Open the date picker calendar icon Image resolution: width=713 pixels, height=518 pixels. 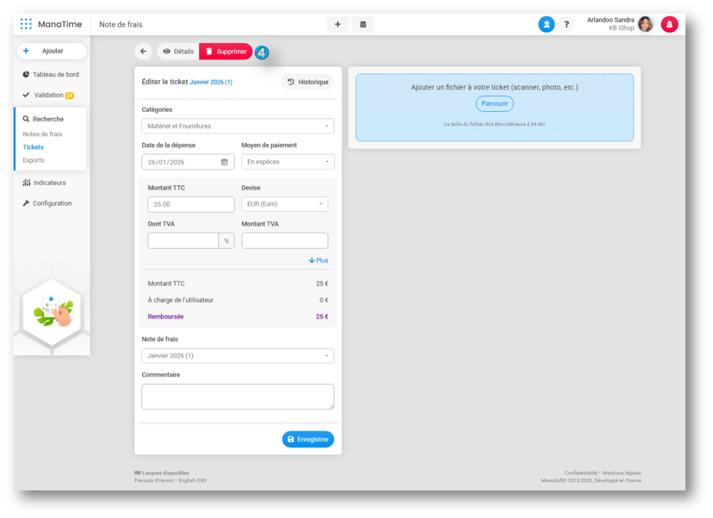(x=224, y=162)
